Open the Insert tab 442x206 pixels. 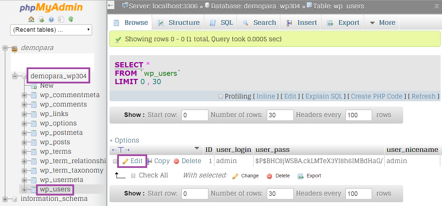pyautogui.click(x=302, y=23)
